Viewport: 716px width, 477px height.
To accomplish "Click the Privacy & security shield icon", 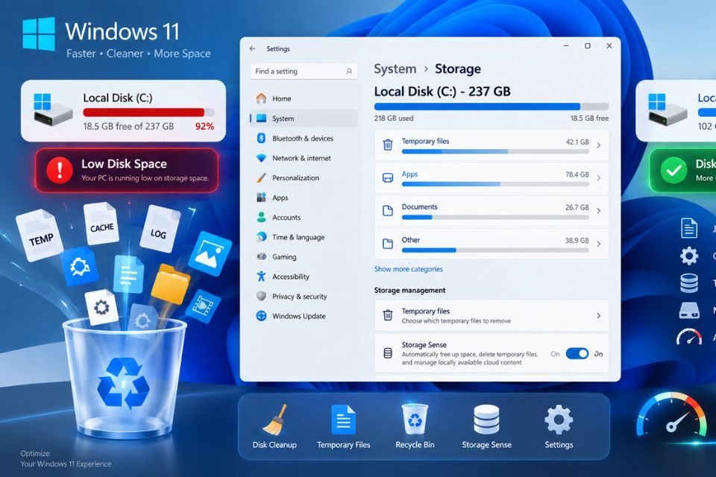I will (261, 296).
